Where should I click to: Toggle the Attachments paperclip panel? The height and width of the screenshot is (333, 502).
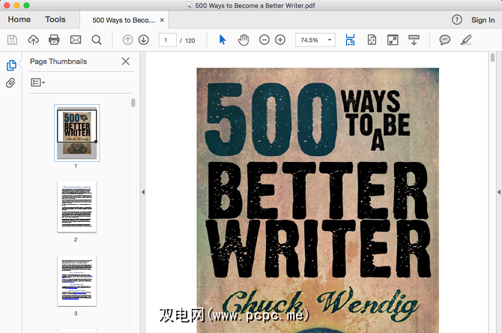10,83
